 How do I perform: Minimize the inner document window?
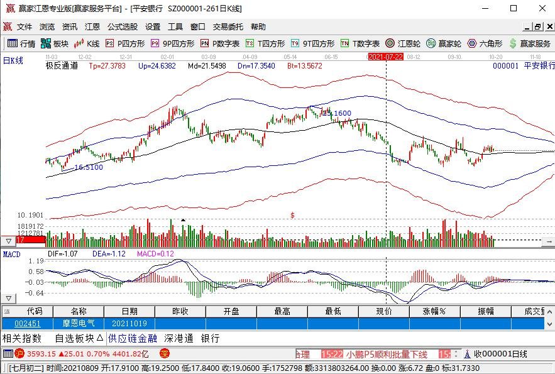[x=527, y=26]
